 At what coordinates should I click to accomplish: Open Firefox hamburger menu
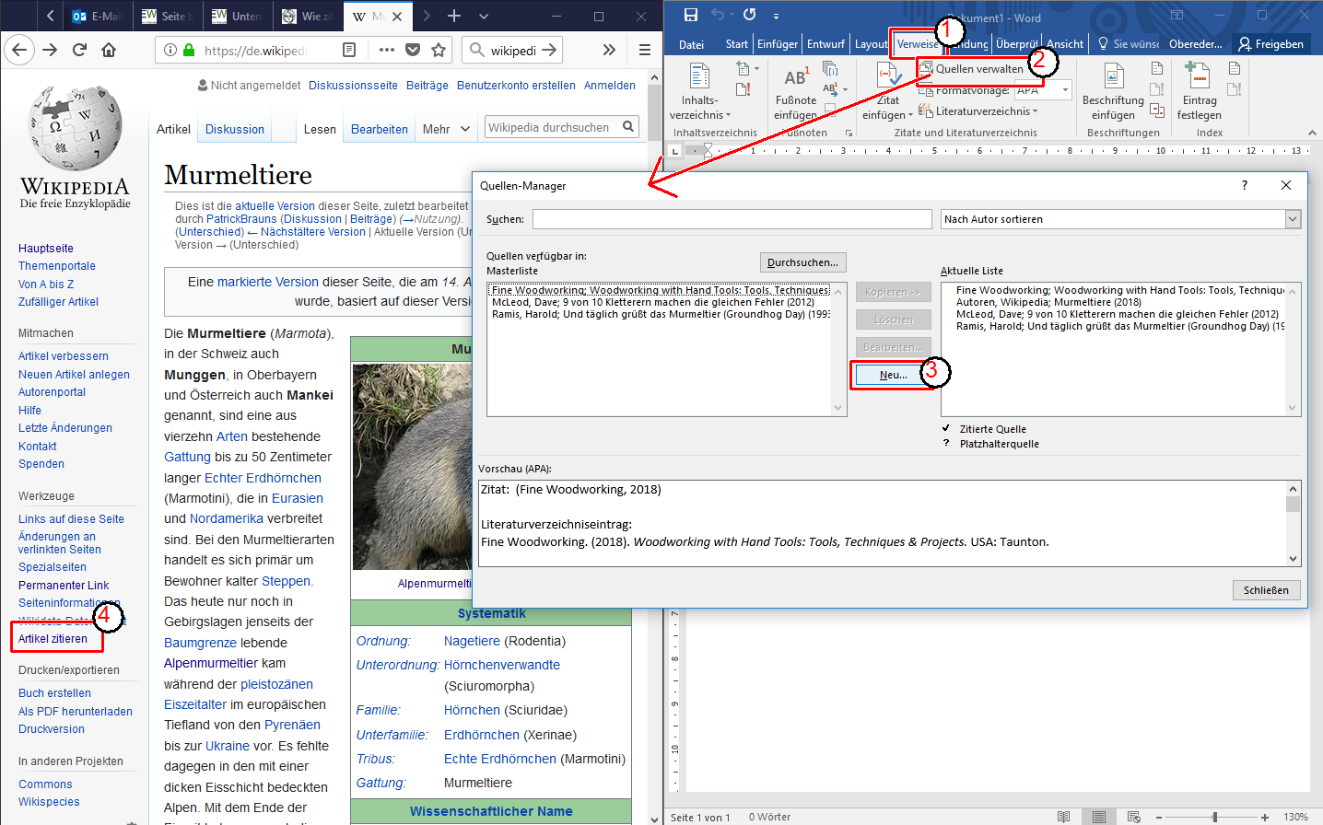[645, 50]
